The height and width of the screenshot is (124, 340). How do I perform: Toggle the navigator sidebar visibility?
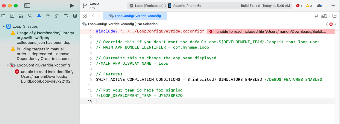point(27,6)
